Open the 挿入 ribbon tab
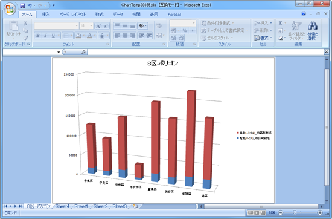The image size is (332, 219). click(x=46, y=15)
